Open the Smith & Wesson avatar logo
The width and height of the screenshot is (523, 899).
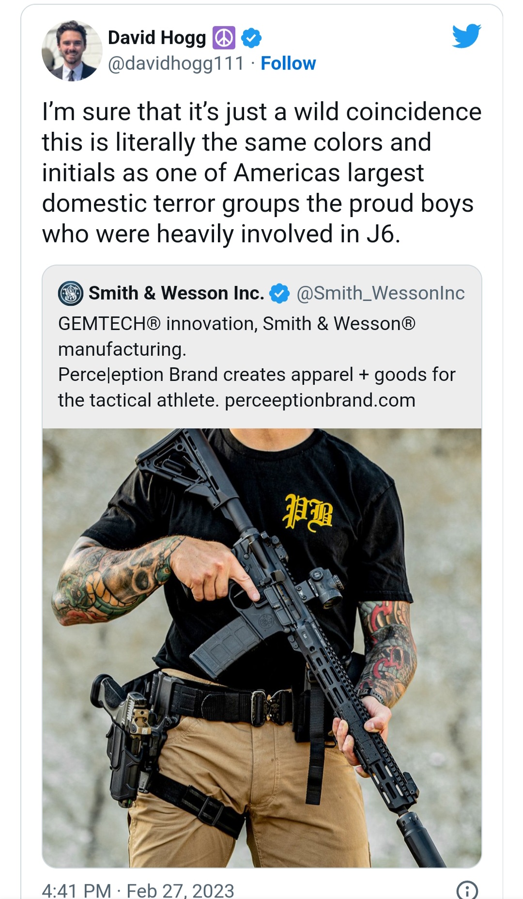point(71,293)
